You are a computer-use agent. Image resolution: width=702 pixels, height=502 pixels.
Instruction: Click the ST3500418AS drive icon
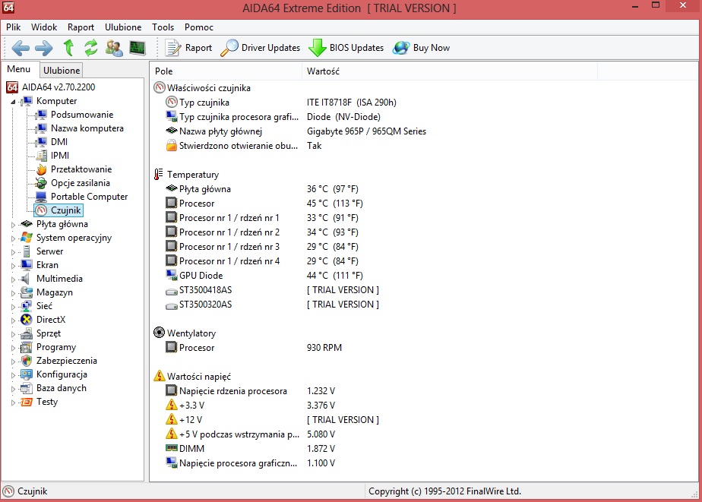click(x=172, y=291)
